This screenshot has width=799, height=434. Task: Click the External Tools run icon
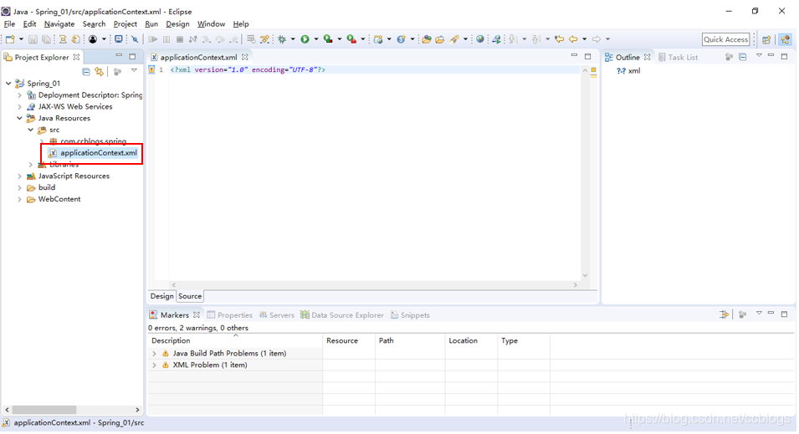pyautogui.click(x=351, y=39)
